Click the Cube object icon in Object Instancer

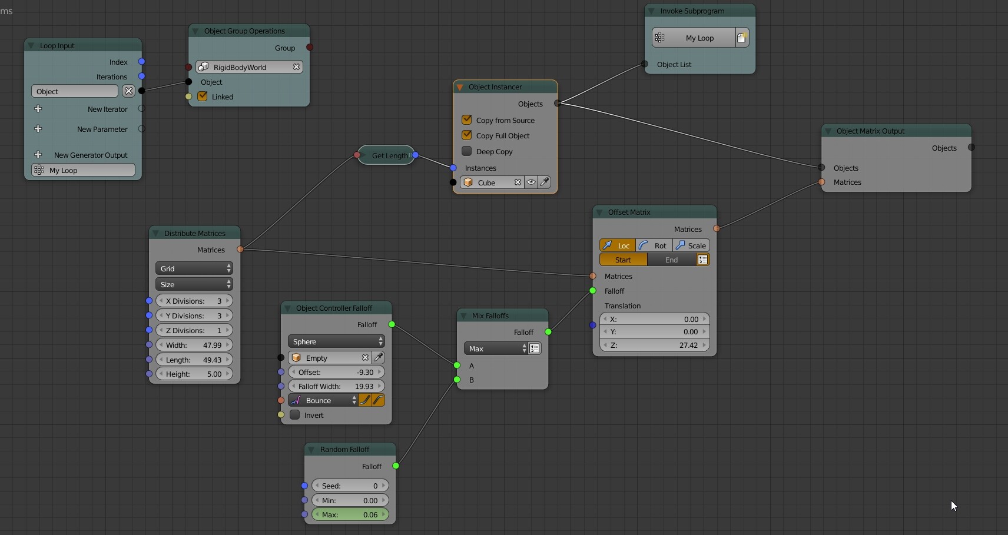(469, 182)
